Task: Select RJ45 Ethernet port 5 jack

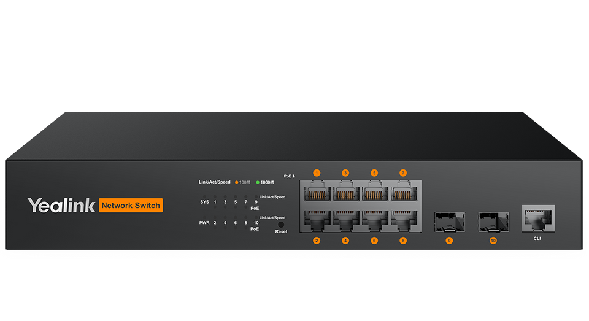Action: (374, 191)
